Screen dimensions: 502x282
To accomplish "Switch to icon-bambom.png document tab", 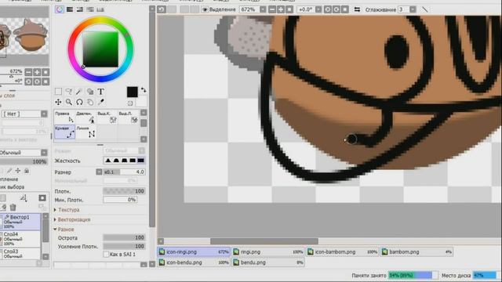I will click(343, 252).
